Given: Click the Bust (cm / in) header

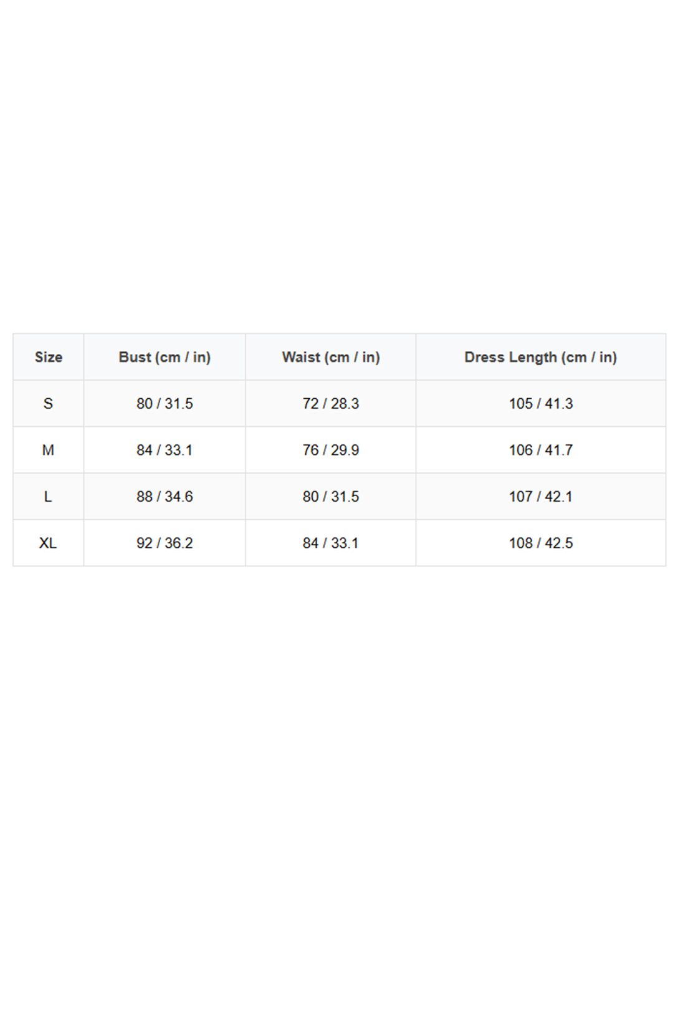Looking at the screenshot, I should pyautogui.click(x=165, y=357).
